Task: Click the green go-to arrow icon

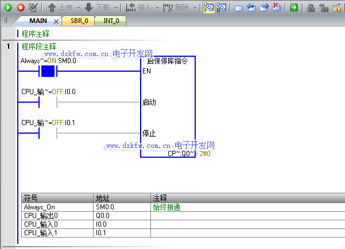Action: (x=294, y=7)
